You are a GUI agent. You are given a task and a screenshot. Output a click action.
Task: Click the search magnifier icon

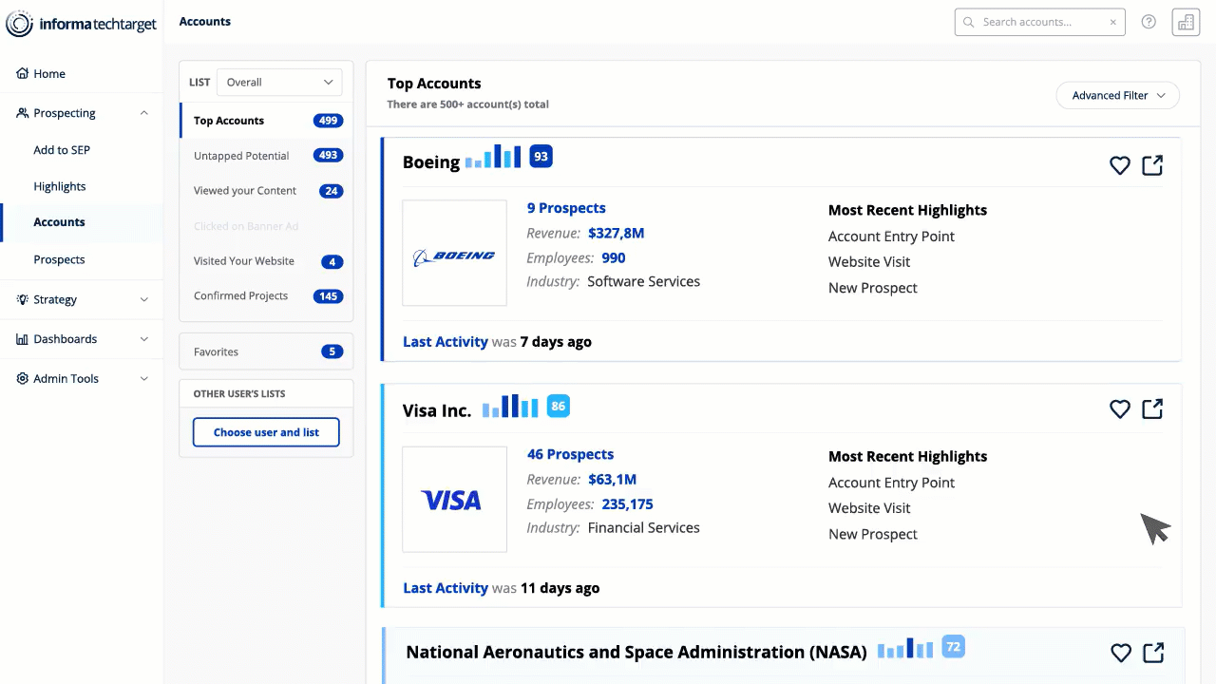pos(969,22)
